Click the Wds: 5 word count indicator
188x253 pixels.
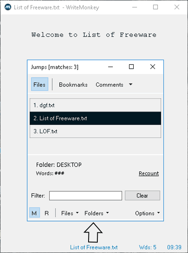[147, 247]
